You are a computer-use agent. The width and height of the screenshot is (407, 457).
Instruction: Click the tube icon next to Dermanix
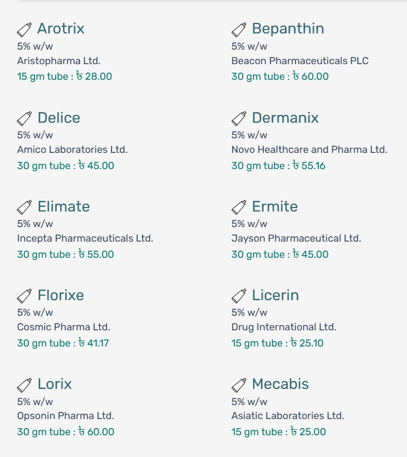[239, 118]
